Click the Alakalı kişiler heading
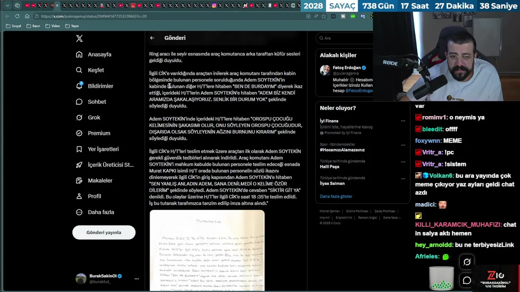The height and width of the screenshot is (292, 520). click(338, 55)
